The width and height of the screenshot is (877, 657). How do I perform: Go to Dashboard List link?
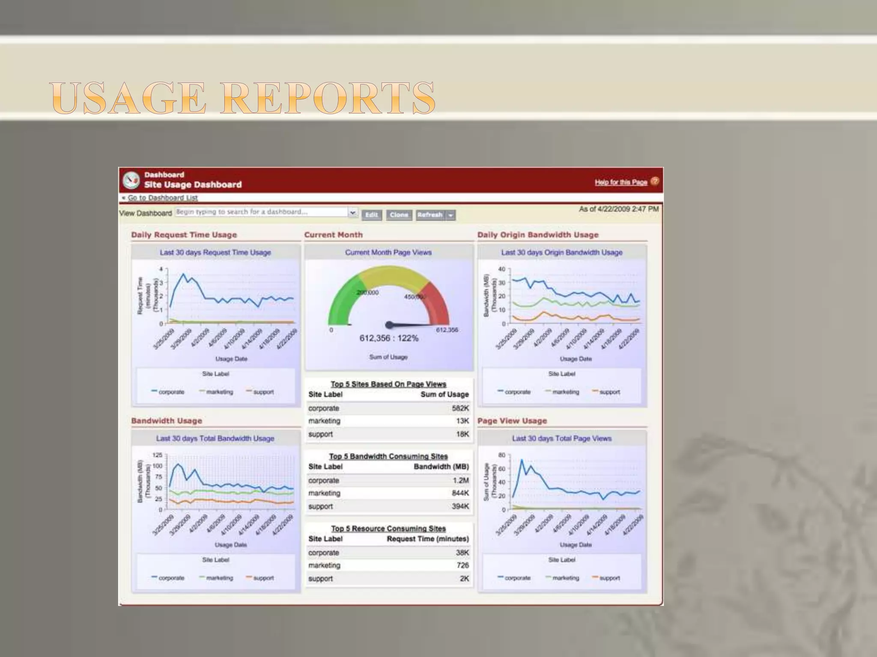(x=162, y=198)
